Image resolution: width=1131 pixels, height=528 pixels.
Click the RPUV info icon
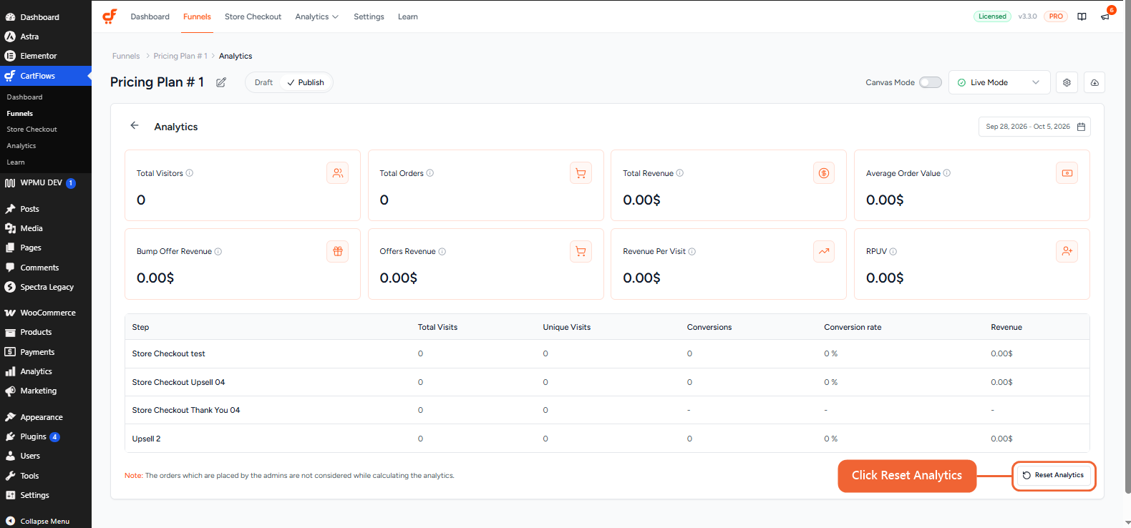pyautogui.click(x=893, y=251)
